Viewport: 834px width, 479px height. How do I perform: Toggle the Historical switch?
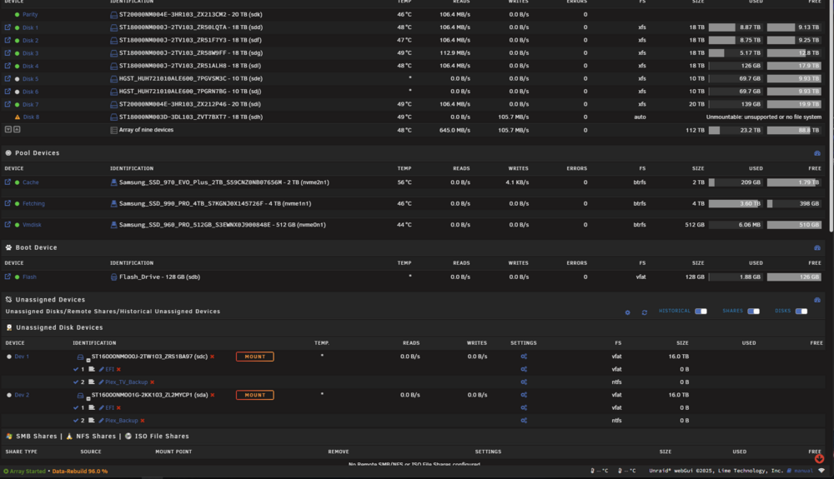[701, 312]
